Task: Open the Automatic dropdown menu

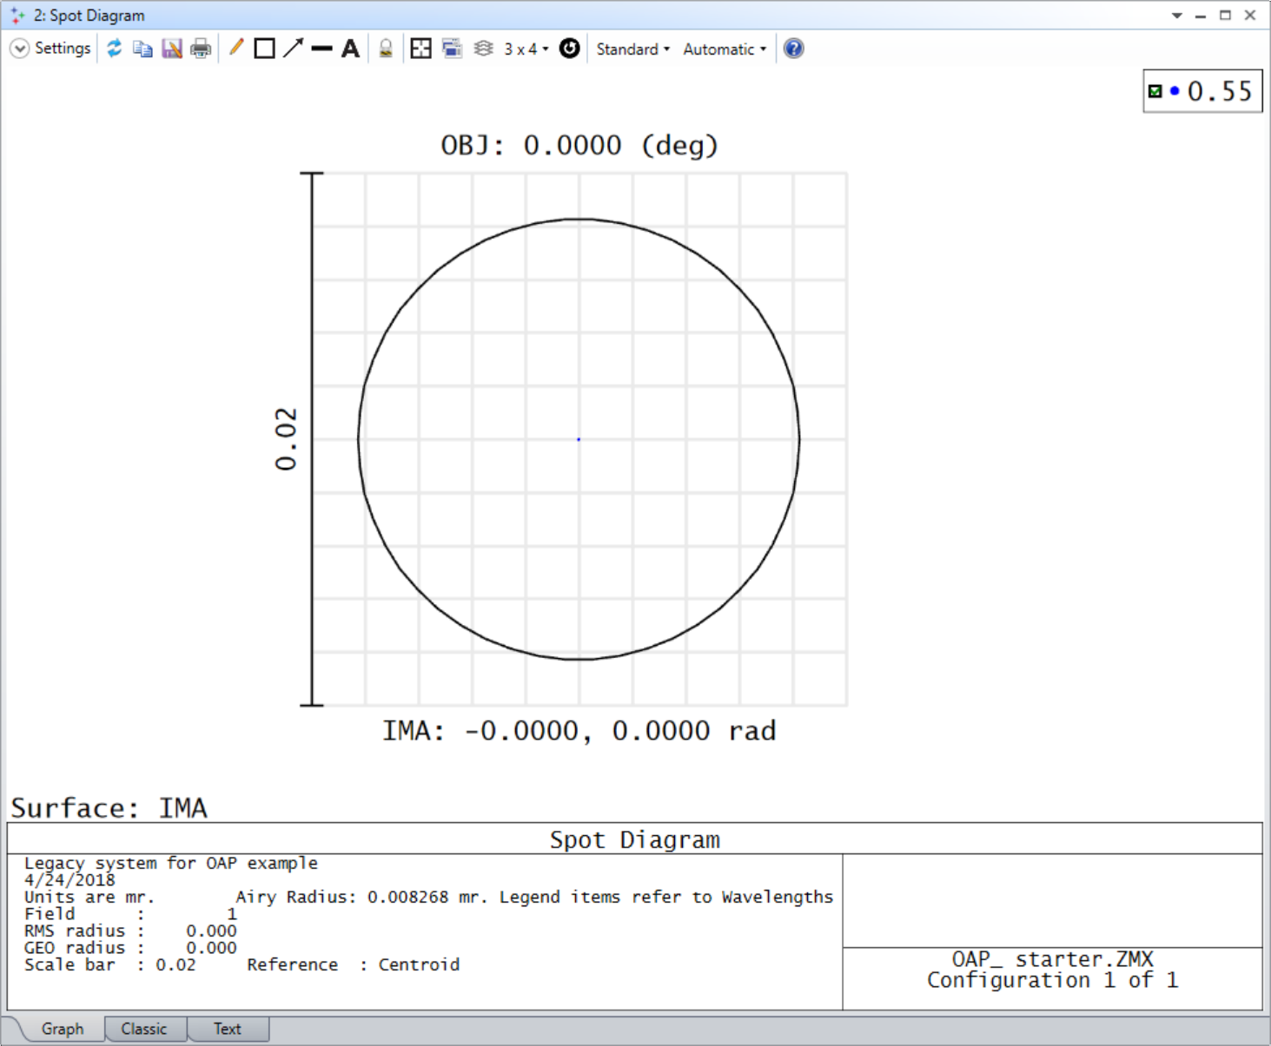Action: [x=725, y=49]
